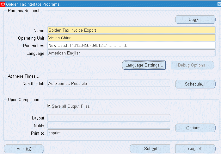
Task: Click the Run the Job field
Action: (109, 84)
